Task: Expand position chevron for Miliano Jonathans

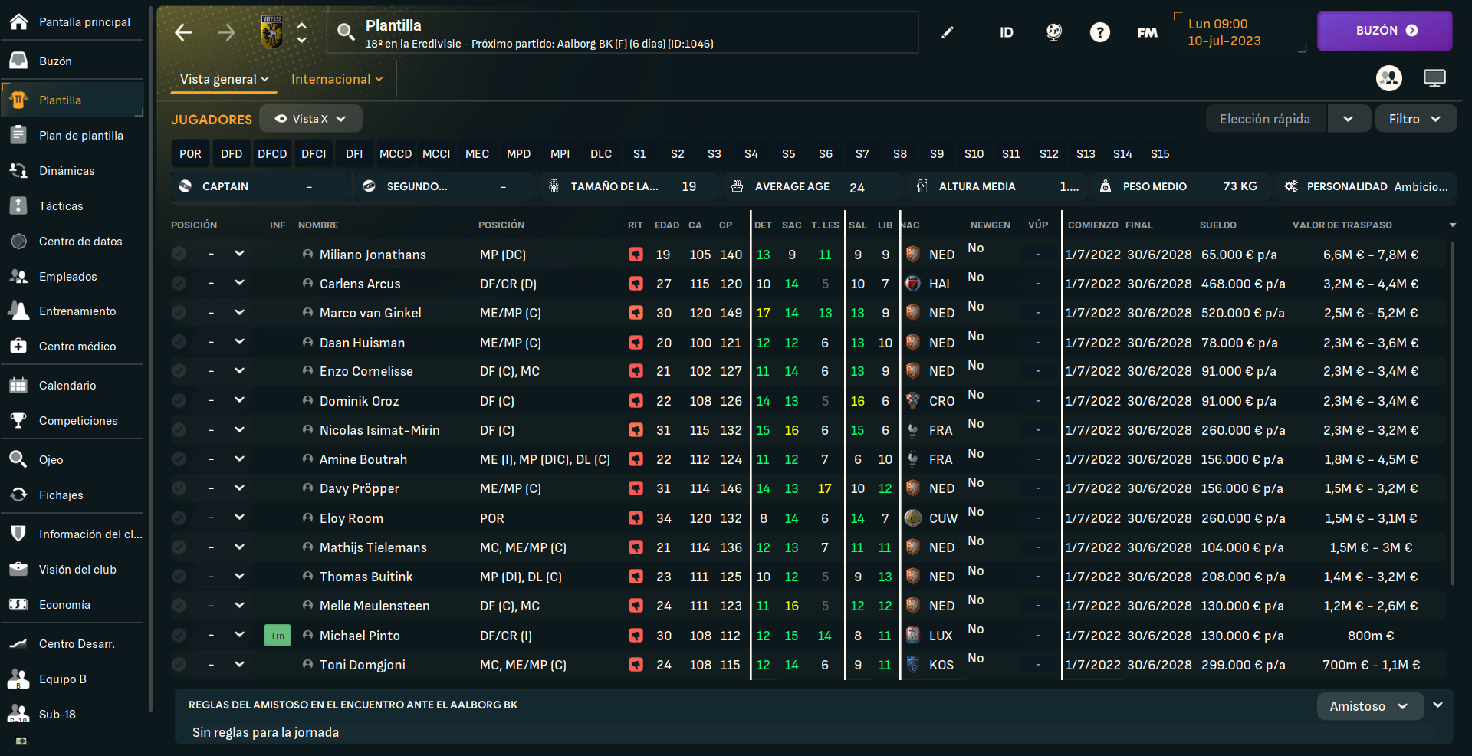Action: click(x=239, y=253)
